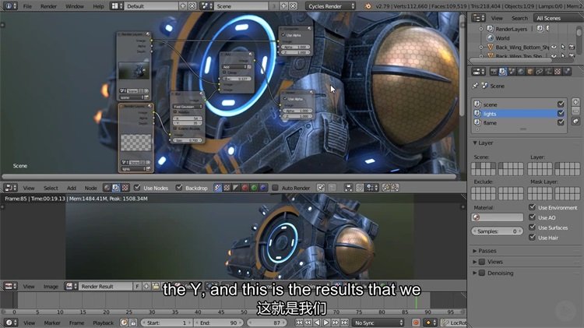Toggle the Use Environment checkbox
Viewport: 584px width, 328px height.
(x=532, y=207)
